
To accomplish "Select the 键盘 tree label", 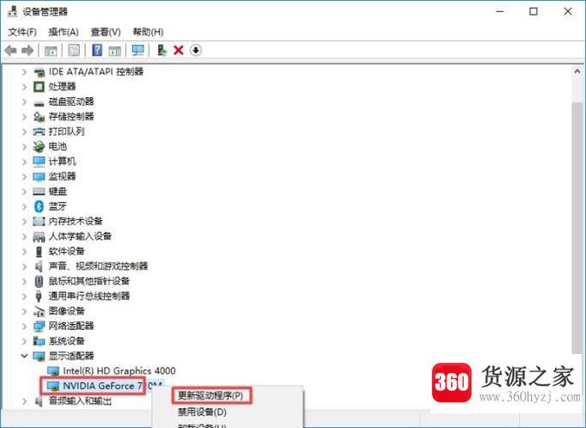I will 58,192.
